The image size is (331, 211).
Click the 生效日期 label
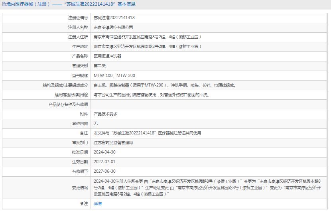click(80, 162)
